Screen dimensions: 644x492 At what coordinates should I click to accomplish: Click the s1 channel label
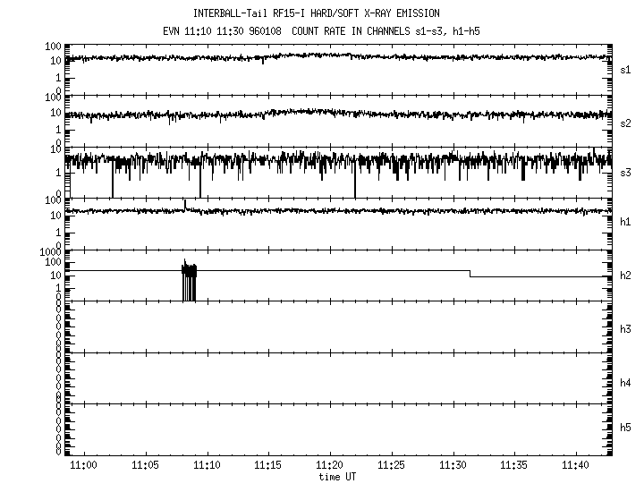click(x=624, y=69)
